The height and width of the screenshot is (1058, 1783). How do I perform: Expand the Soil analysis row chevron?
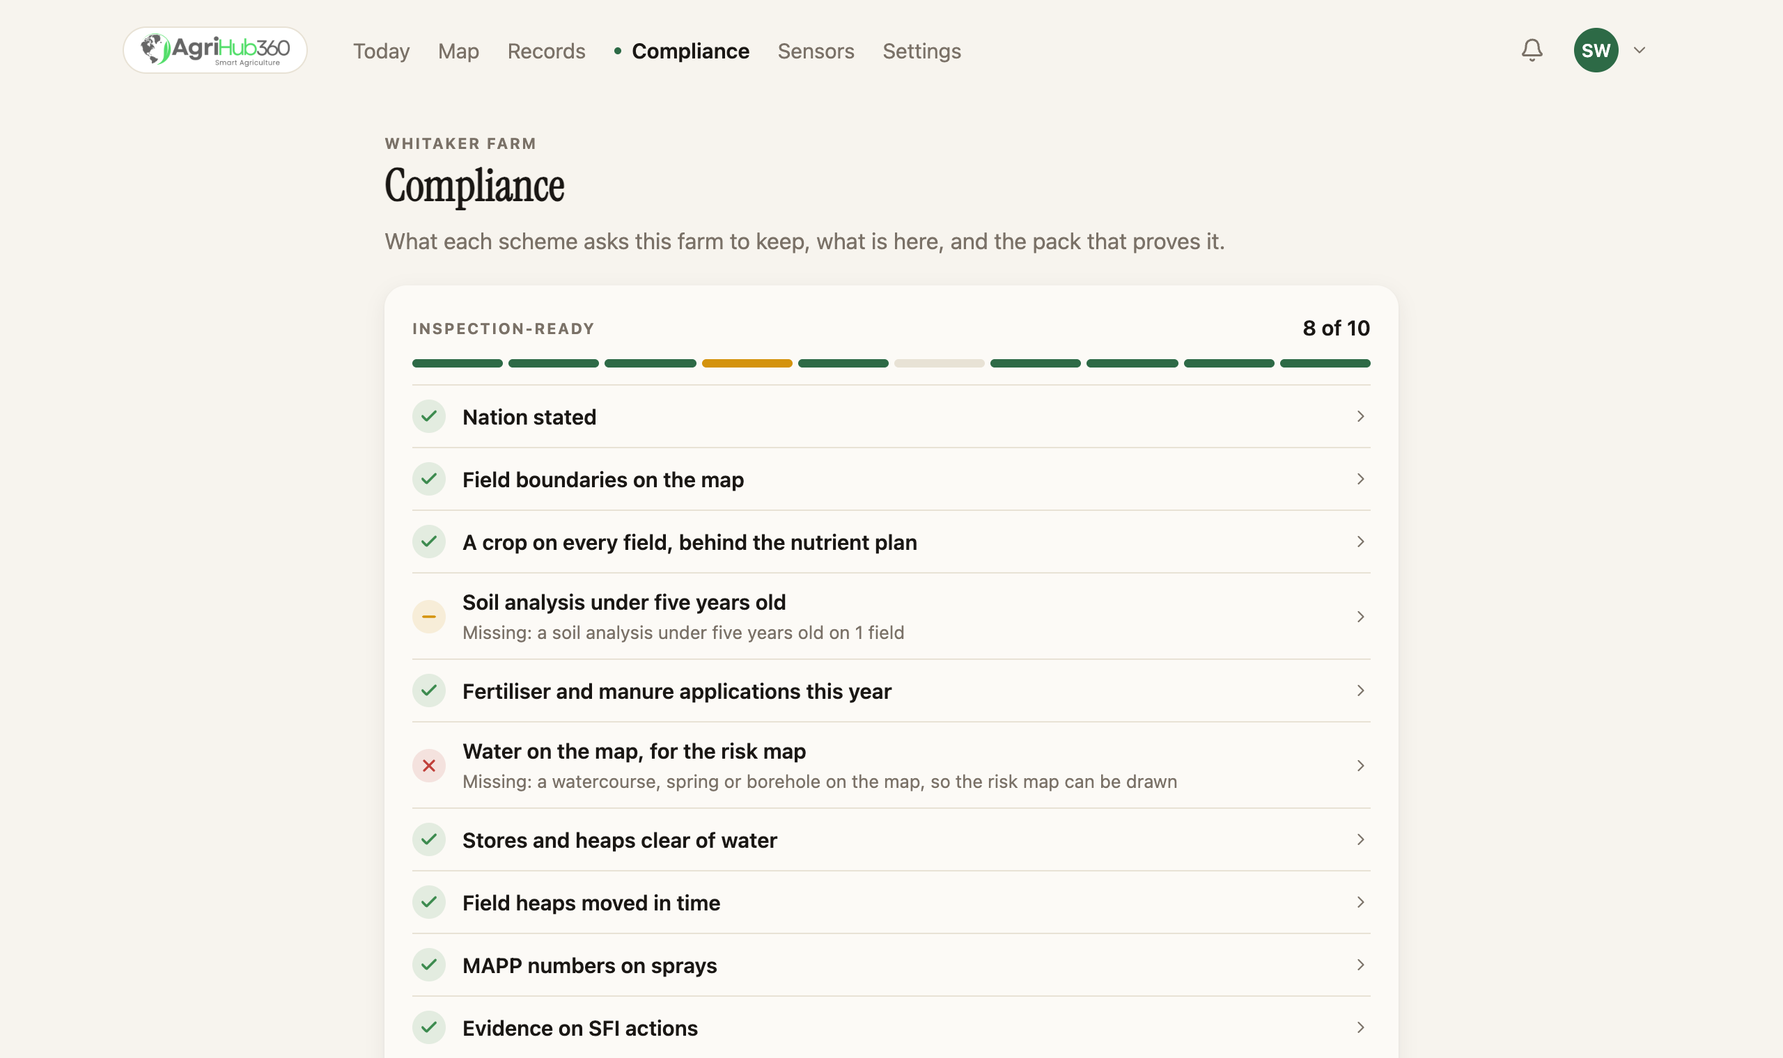(x=1360, y=617)
